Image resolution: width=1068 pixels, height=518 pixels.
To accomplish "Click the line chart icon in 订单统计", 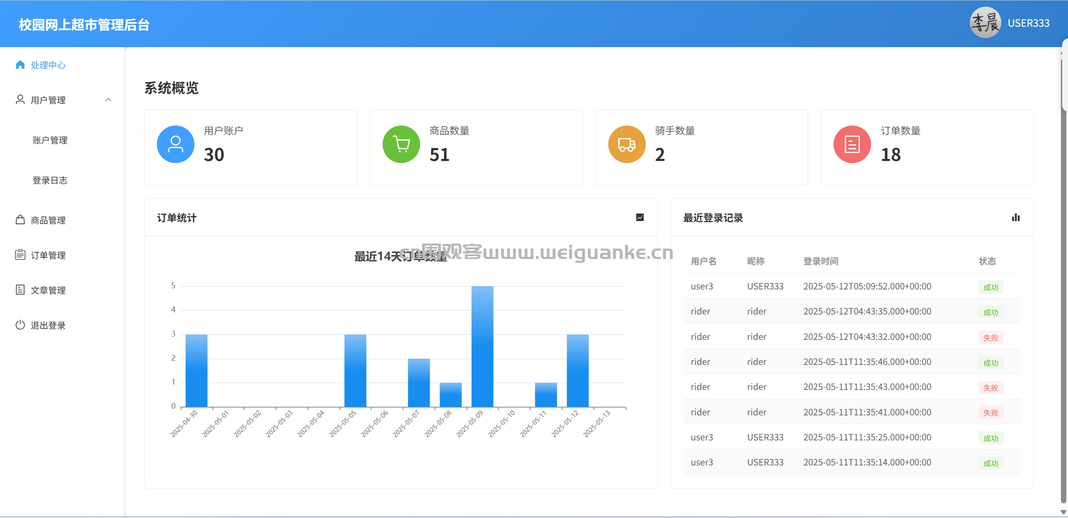I will [640, 217].
